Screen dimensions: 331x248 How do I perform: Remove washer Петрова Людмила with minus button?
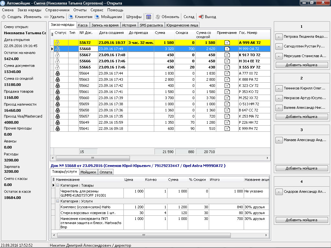[x=279, y=37]
